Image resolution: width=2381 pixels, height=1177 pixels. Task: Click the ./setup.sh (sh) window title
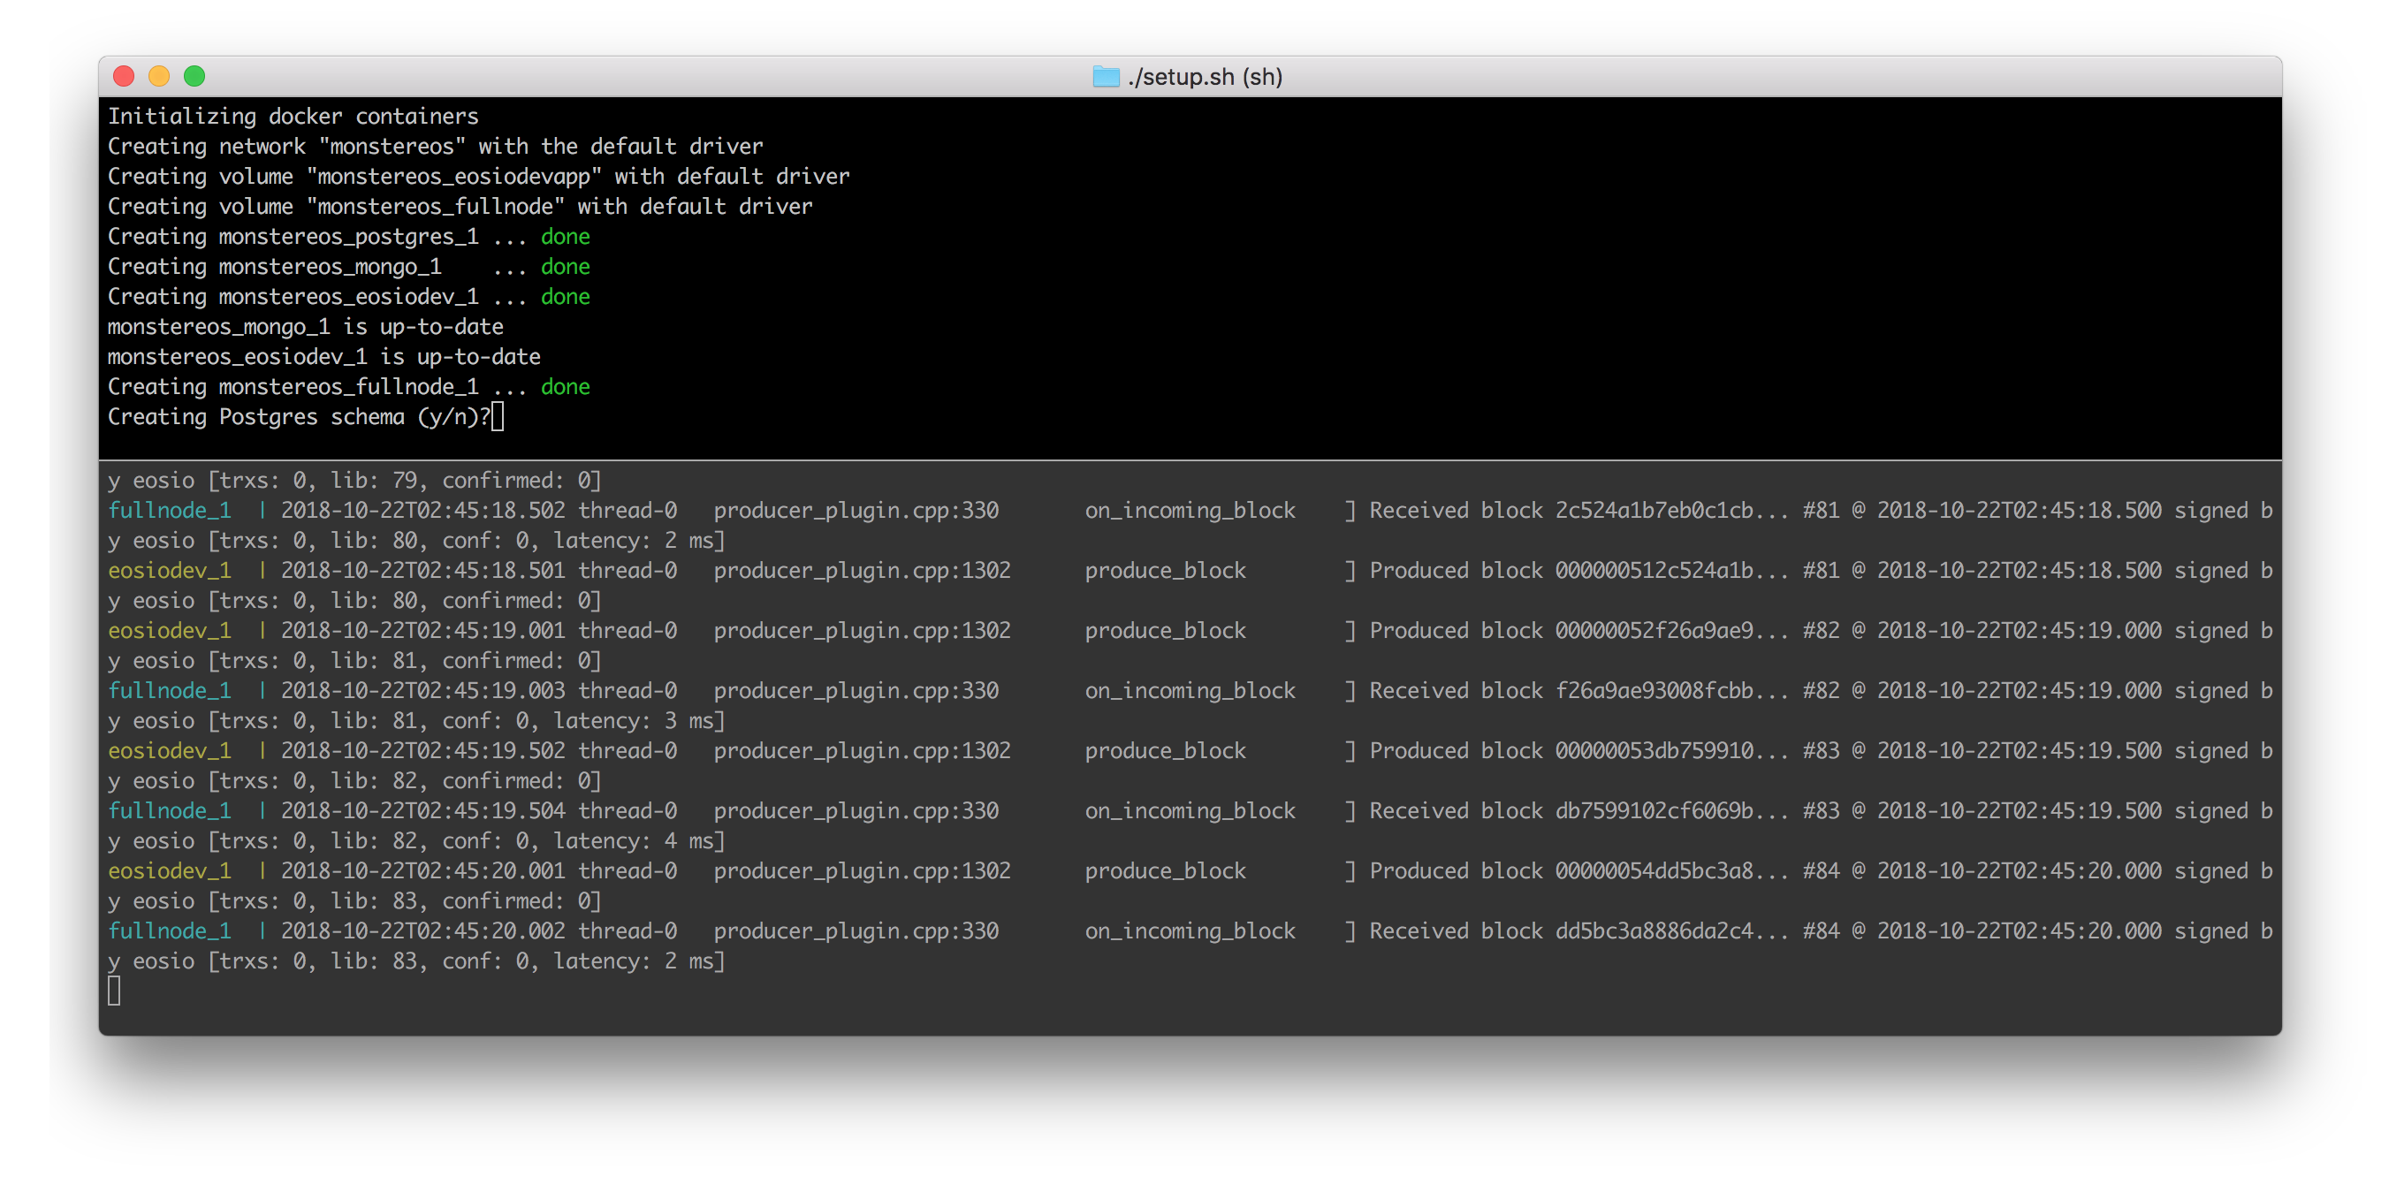click(x=1205, y=77)
